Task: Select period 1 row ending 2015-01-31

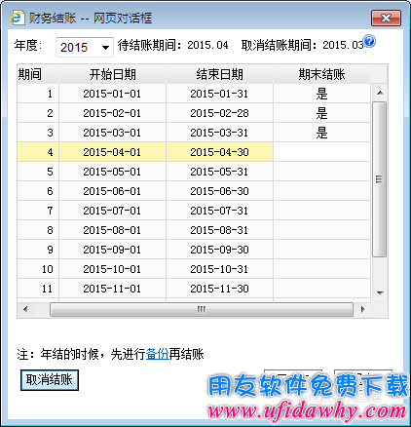Action: 194,94
